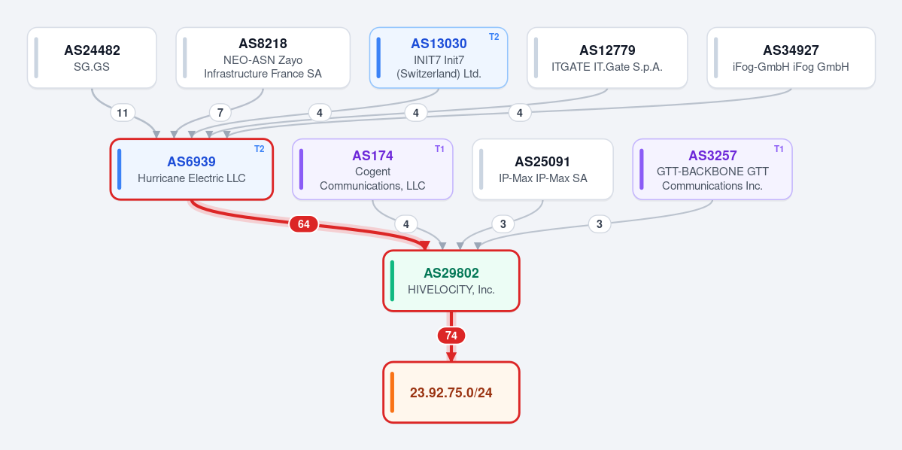Click the red 74 edge label

click(x=451, y=336)
